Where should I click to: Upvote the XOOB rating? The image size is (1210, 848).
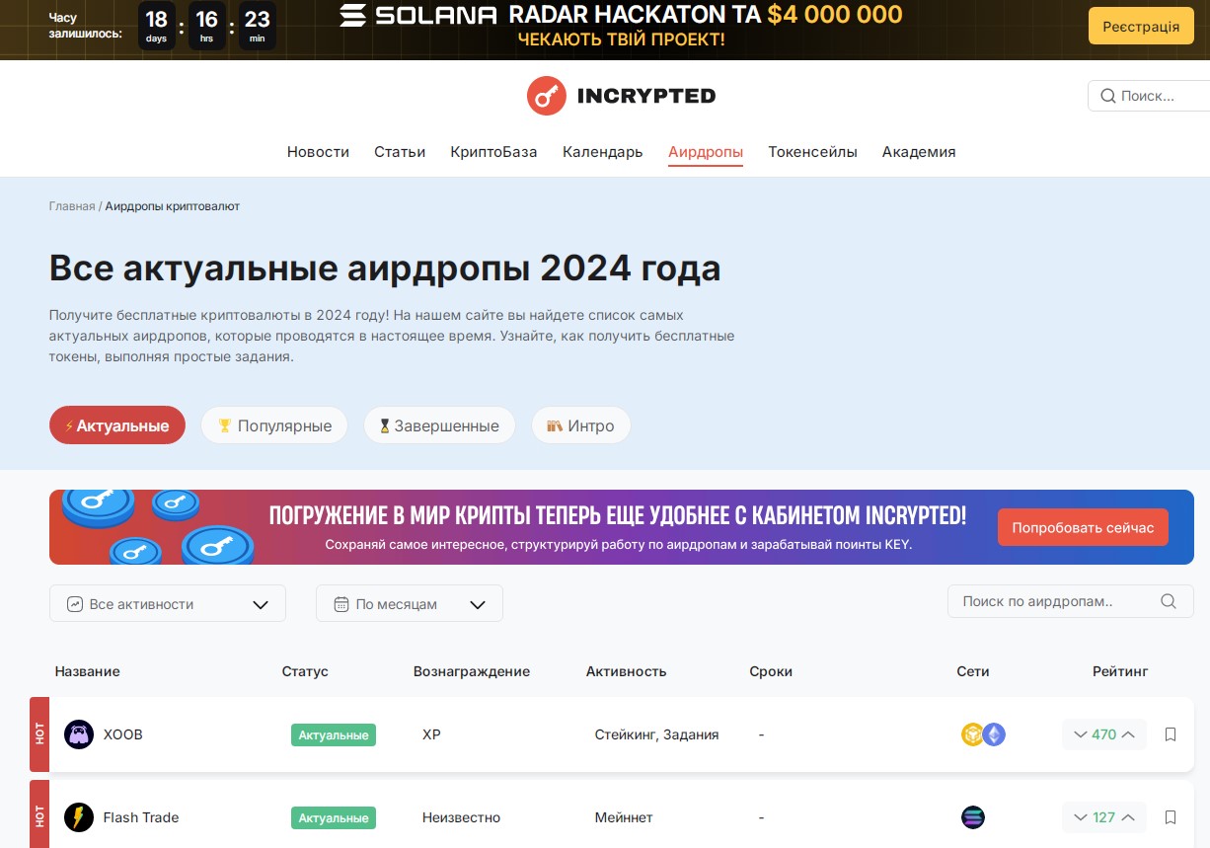[x=1128, y=734]
